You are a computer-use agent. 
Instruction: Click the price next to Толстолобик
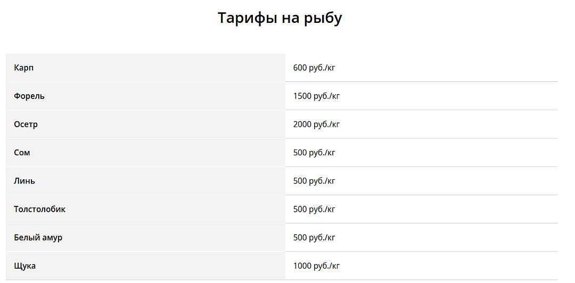click(x=314, y=209)
